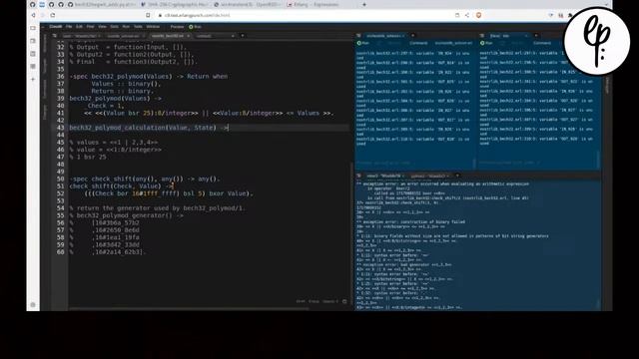Change the Erlang syntax mode in status bar

coord(314,301)
